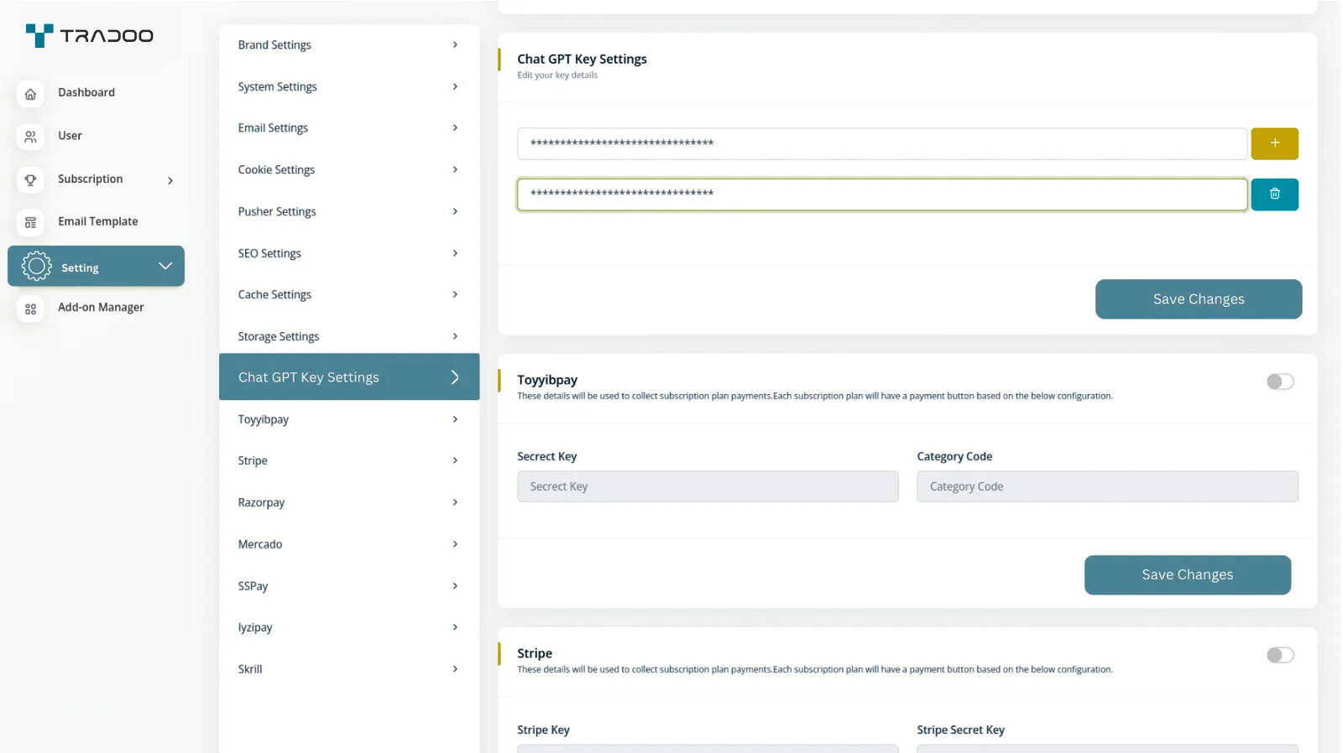Click the Category Code input field
The height and width of the screenshot is (753, 1343).
1106,486
